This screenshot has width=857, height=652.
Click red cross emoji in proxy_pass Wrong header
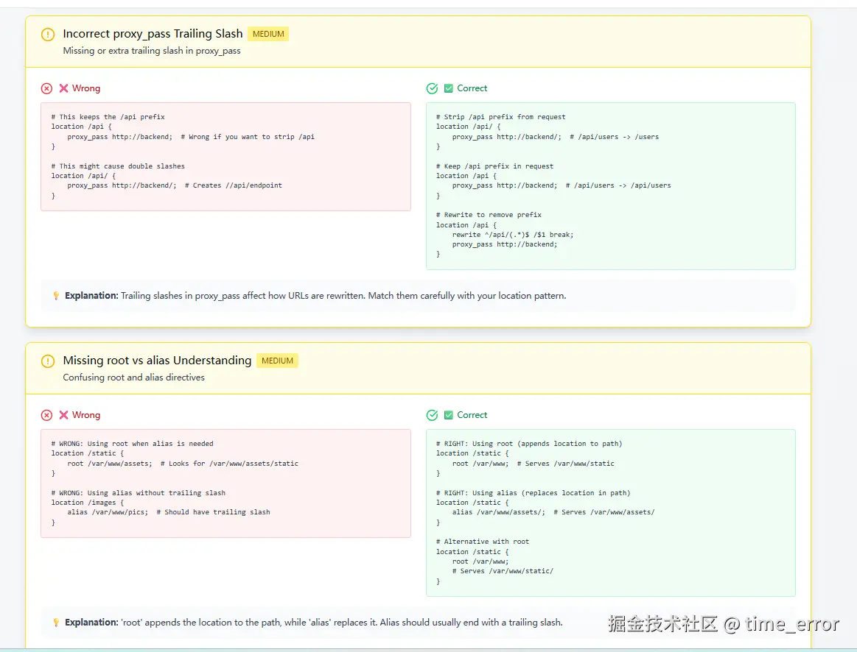point(64,88)
